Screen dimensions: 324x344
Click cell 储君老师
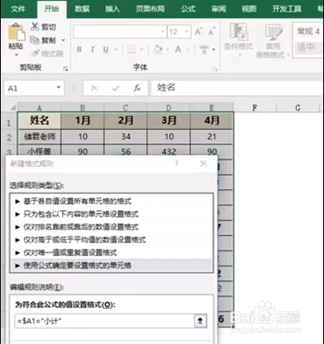point(39,137)
